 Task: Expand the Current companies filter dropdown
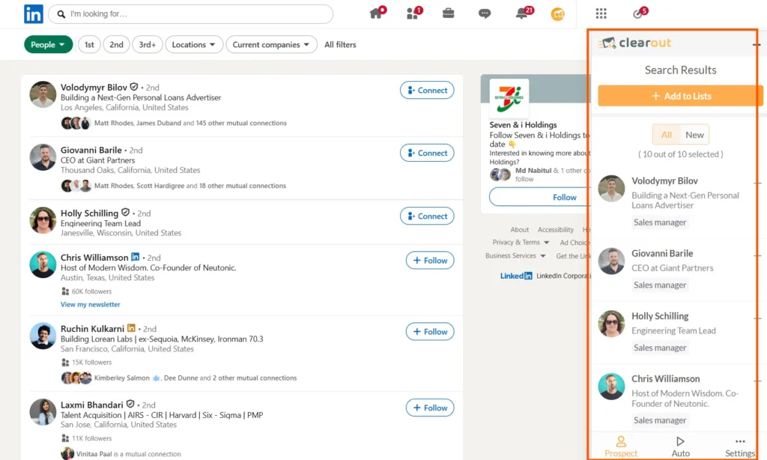(x=271, y=44)
